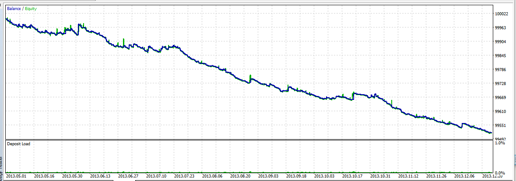This screenshot has height=181, width=516.
Task: Click the 0.0% deposit load scale label
Action: (499, 173)
